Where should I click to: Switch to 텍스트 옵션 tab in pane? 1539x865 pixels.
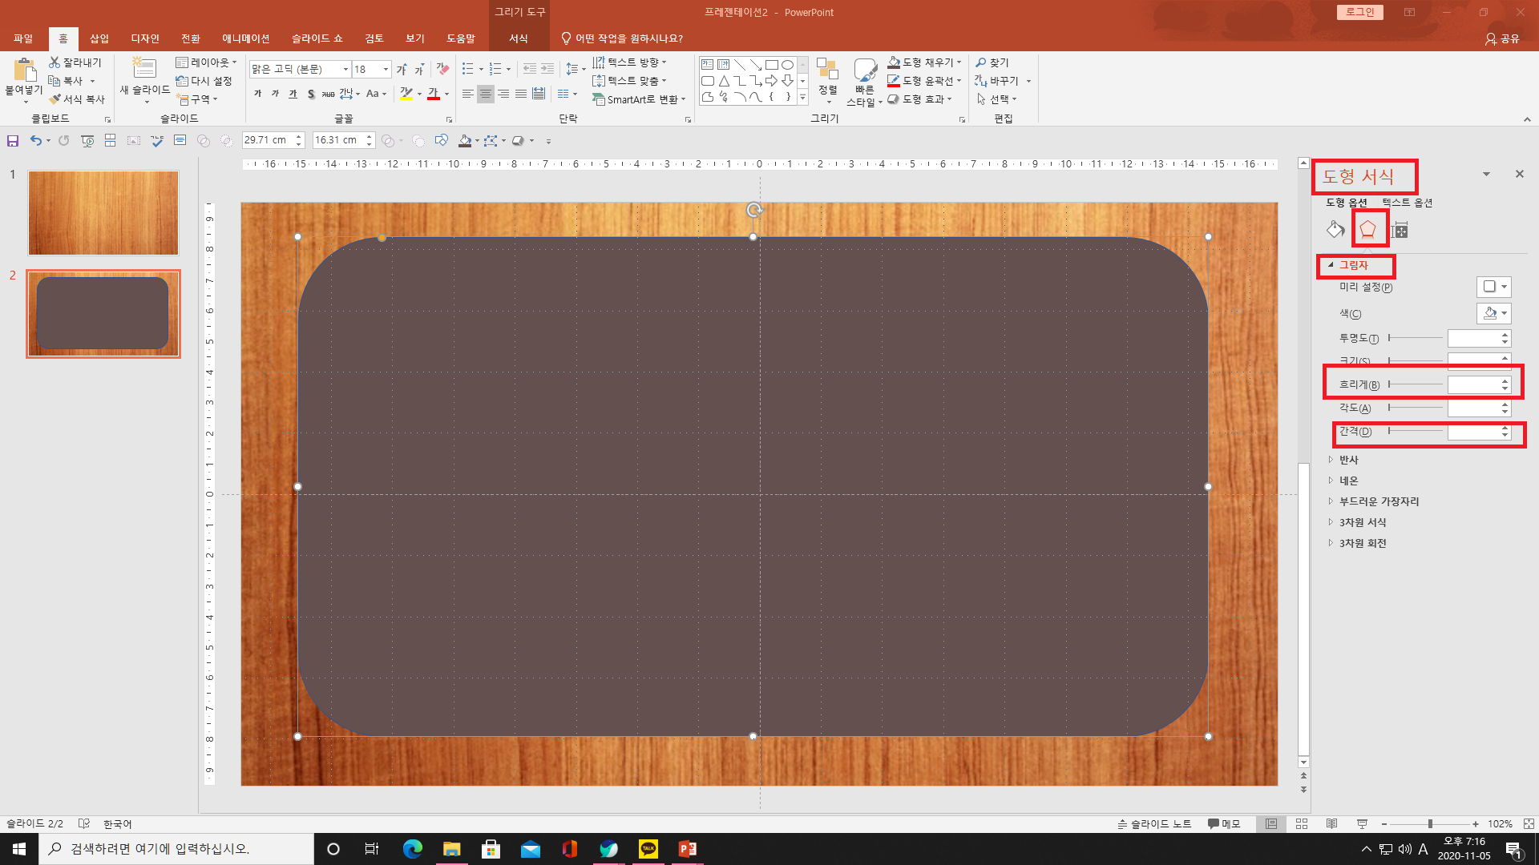point(1407,203)
